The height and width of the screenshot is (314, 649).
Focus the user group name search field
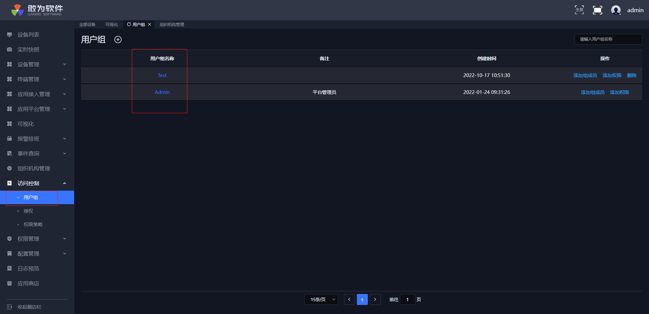click(x=608, y=39)
